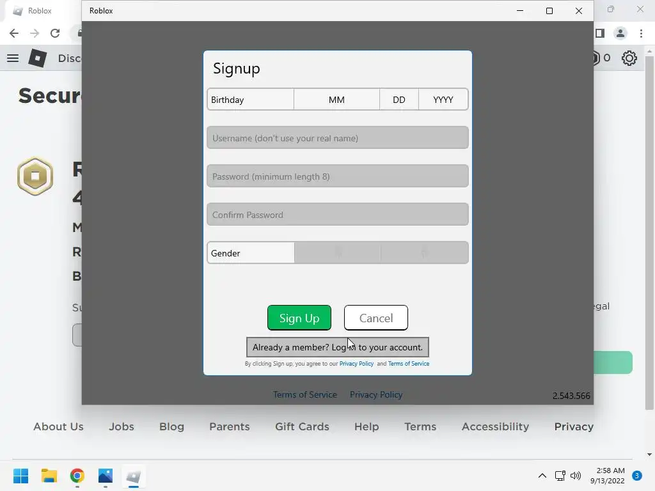Image resolution: width=655 pixels, height=491 pixels.
Task: Open Photos app from taskbar
Action: point(106,476)
